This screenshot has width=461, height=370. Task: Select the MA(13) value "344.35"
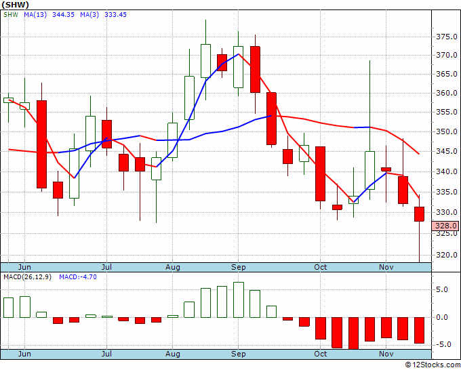click(63, 15)
